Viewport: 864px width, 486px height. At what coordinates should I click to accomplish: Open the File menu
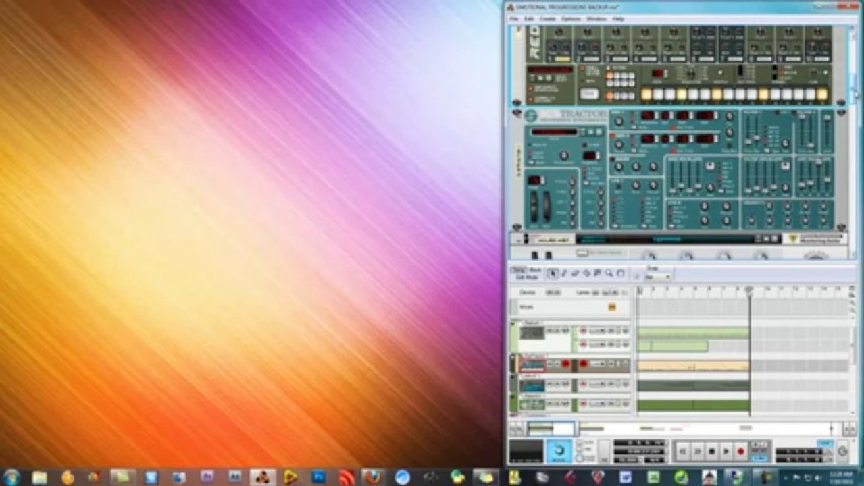click(514, 19)
